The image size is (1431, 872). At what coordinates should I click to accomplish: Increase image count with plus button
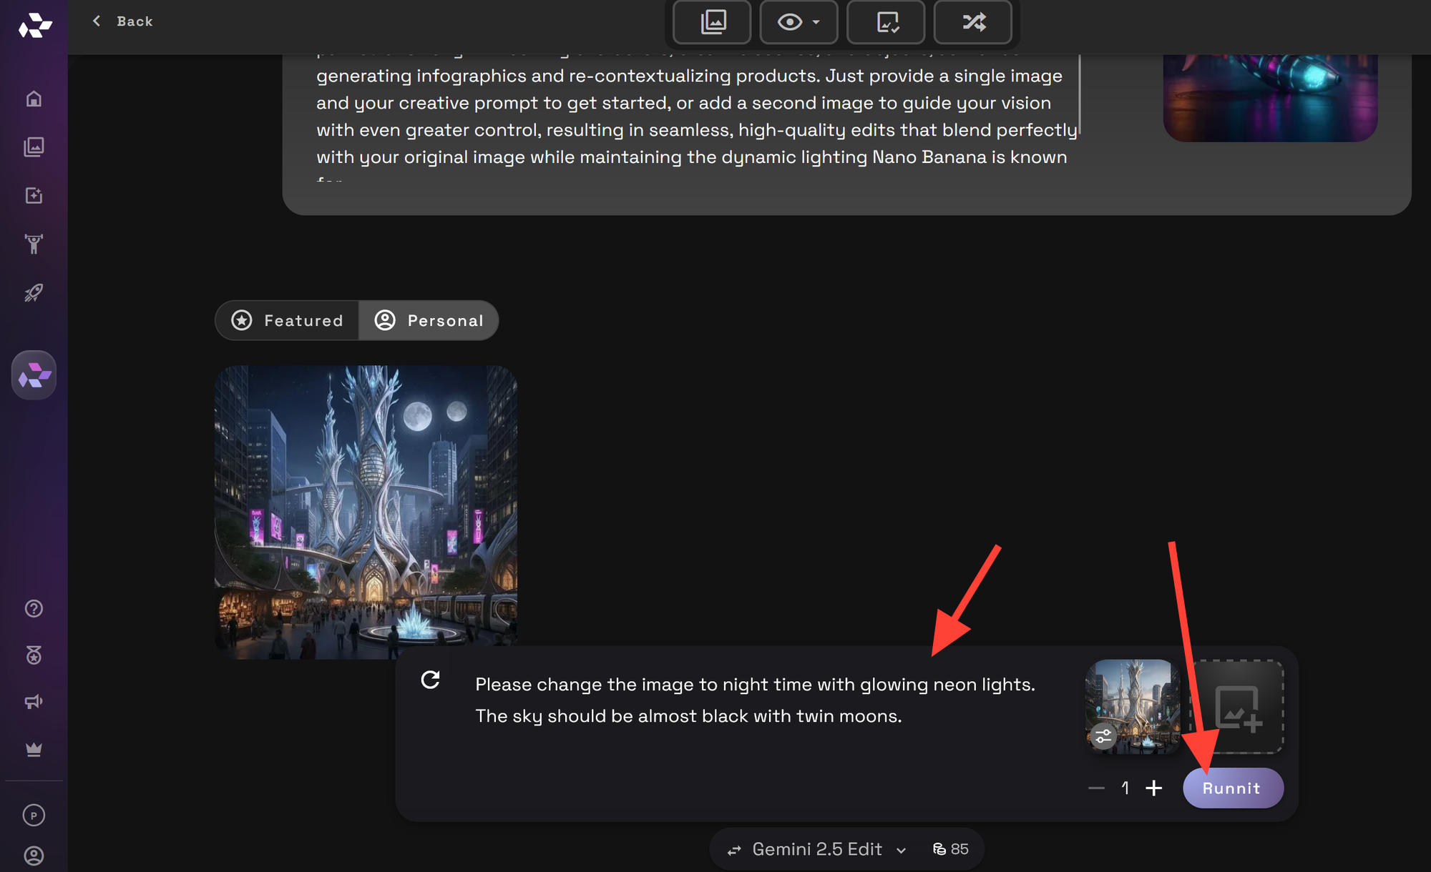pos(1153,788)
